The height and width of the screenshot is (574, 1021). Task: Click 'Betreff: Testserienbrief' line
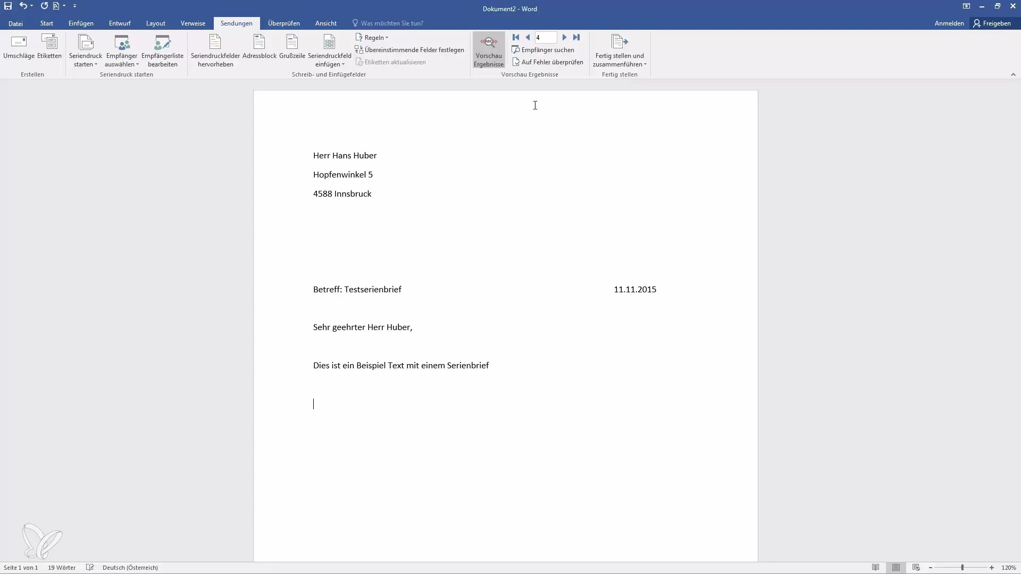[x=357, y=289]
